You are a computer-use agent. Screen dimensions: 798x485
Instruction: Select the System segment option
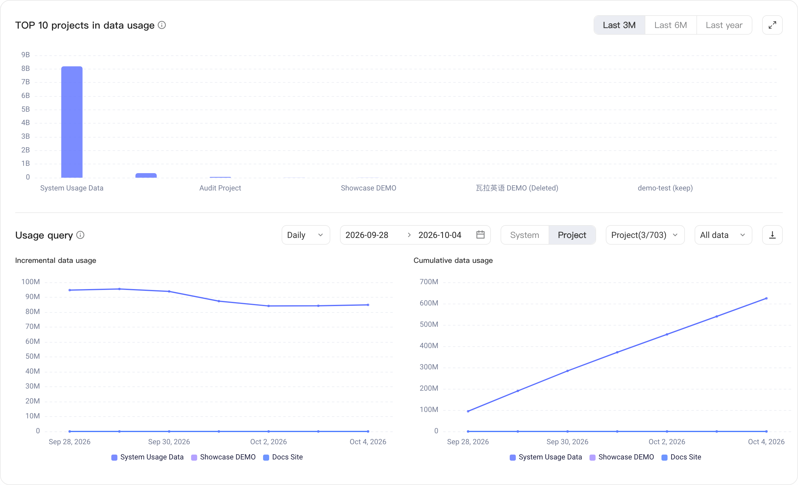click(x=524, y=235)
